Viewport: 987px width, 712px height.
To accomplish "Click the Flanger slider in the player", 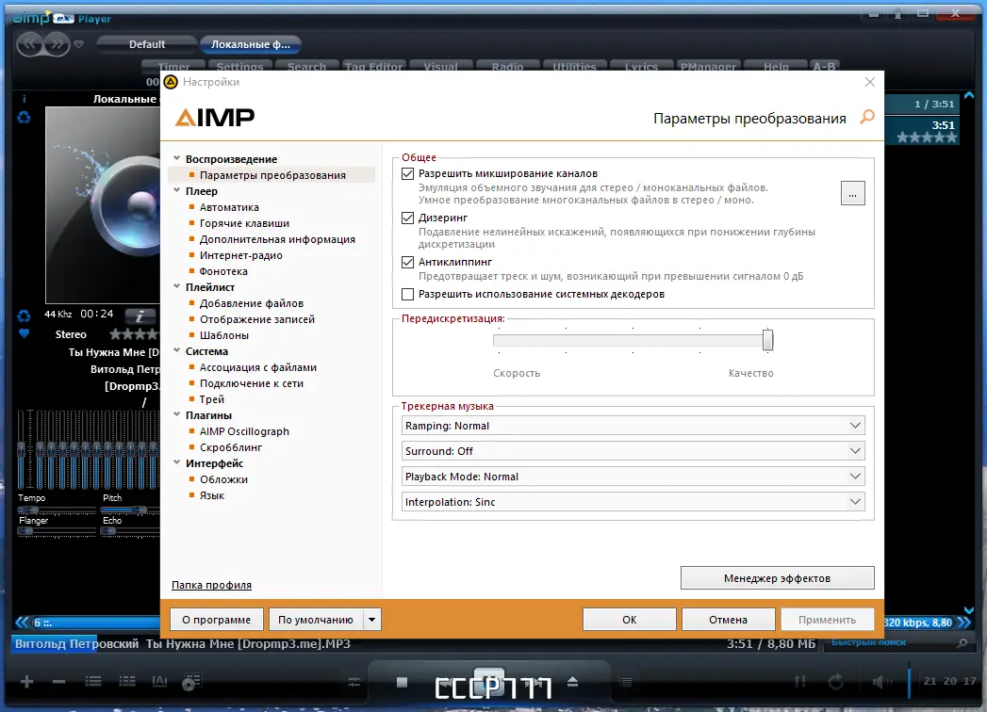I will click(x=57, y=531).
